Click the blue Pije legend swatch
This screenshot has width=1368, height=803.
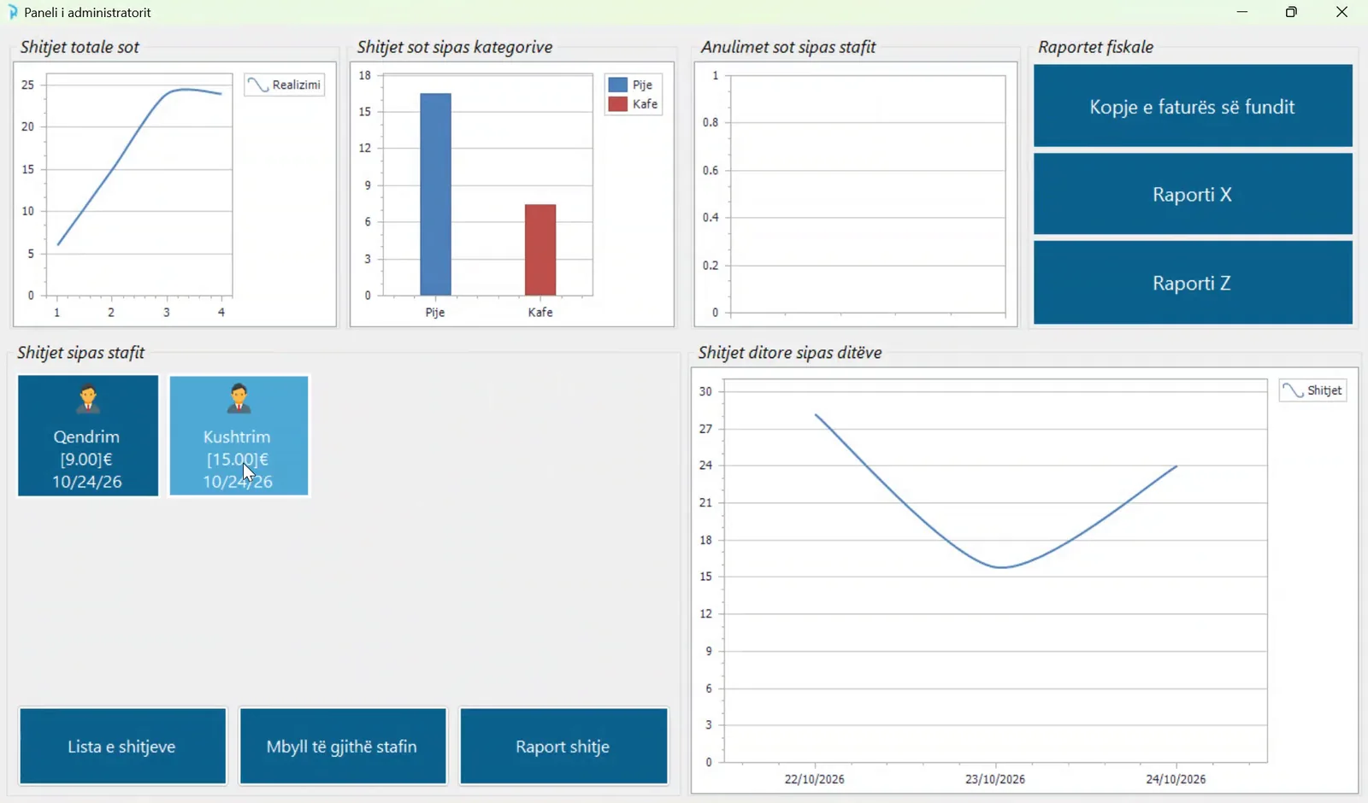coord(617,85)
